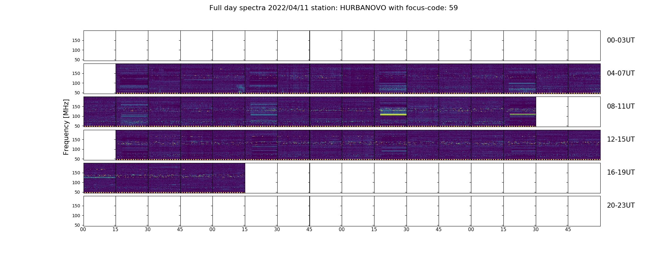Select the '20-23UT' row label
667x254 pixels.
point(621,205)
